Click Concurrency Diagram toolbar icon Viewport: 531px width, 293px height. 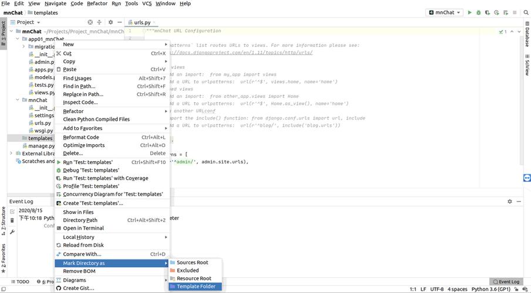click(x=506, y=12)
